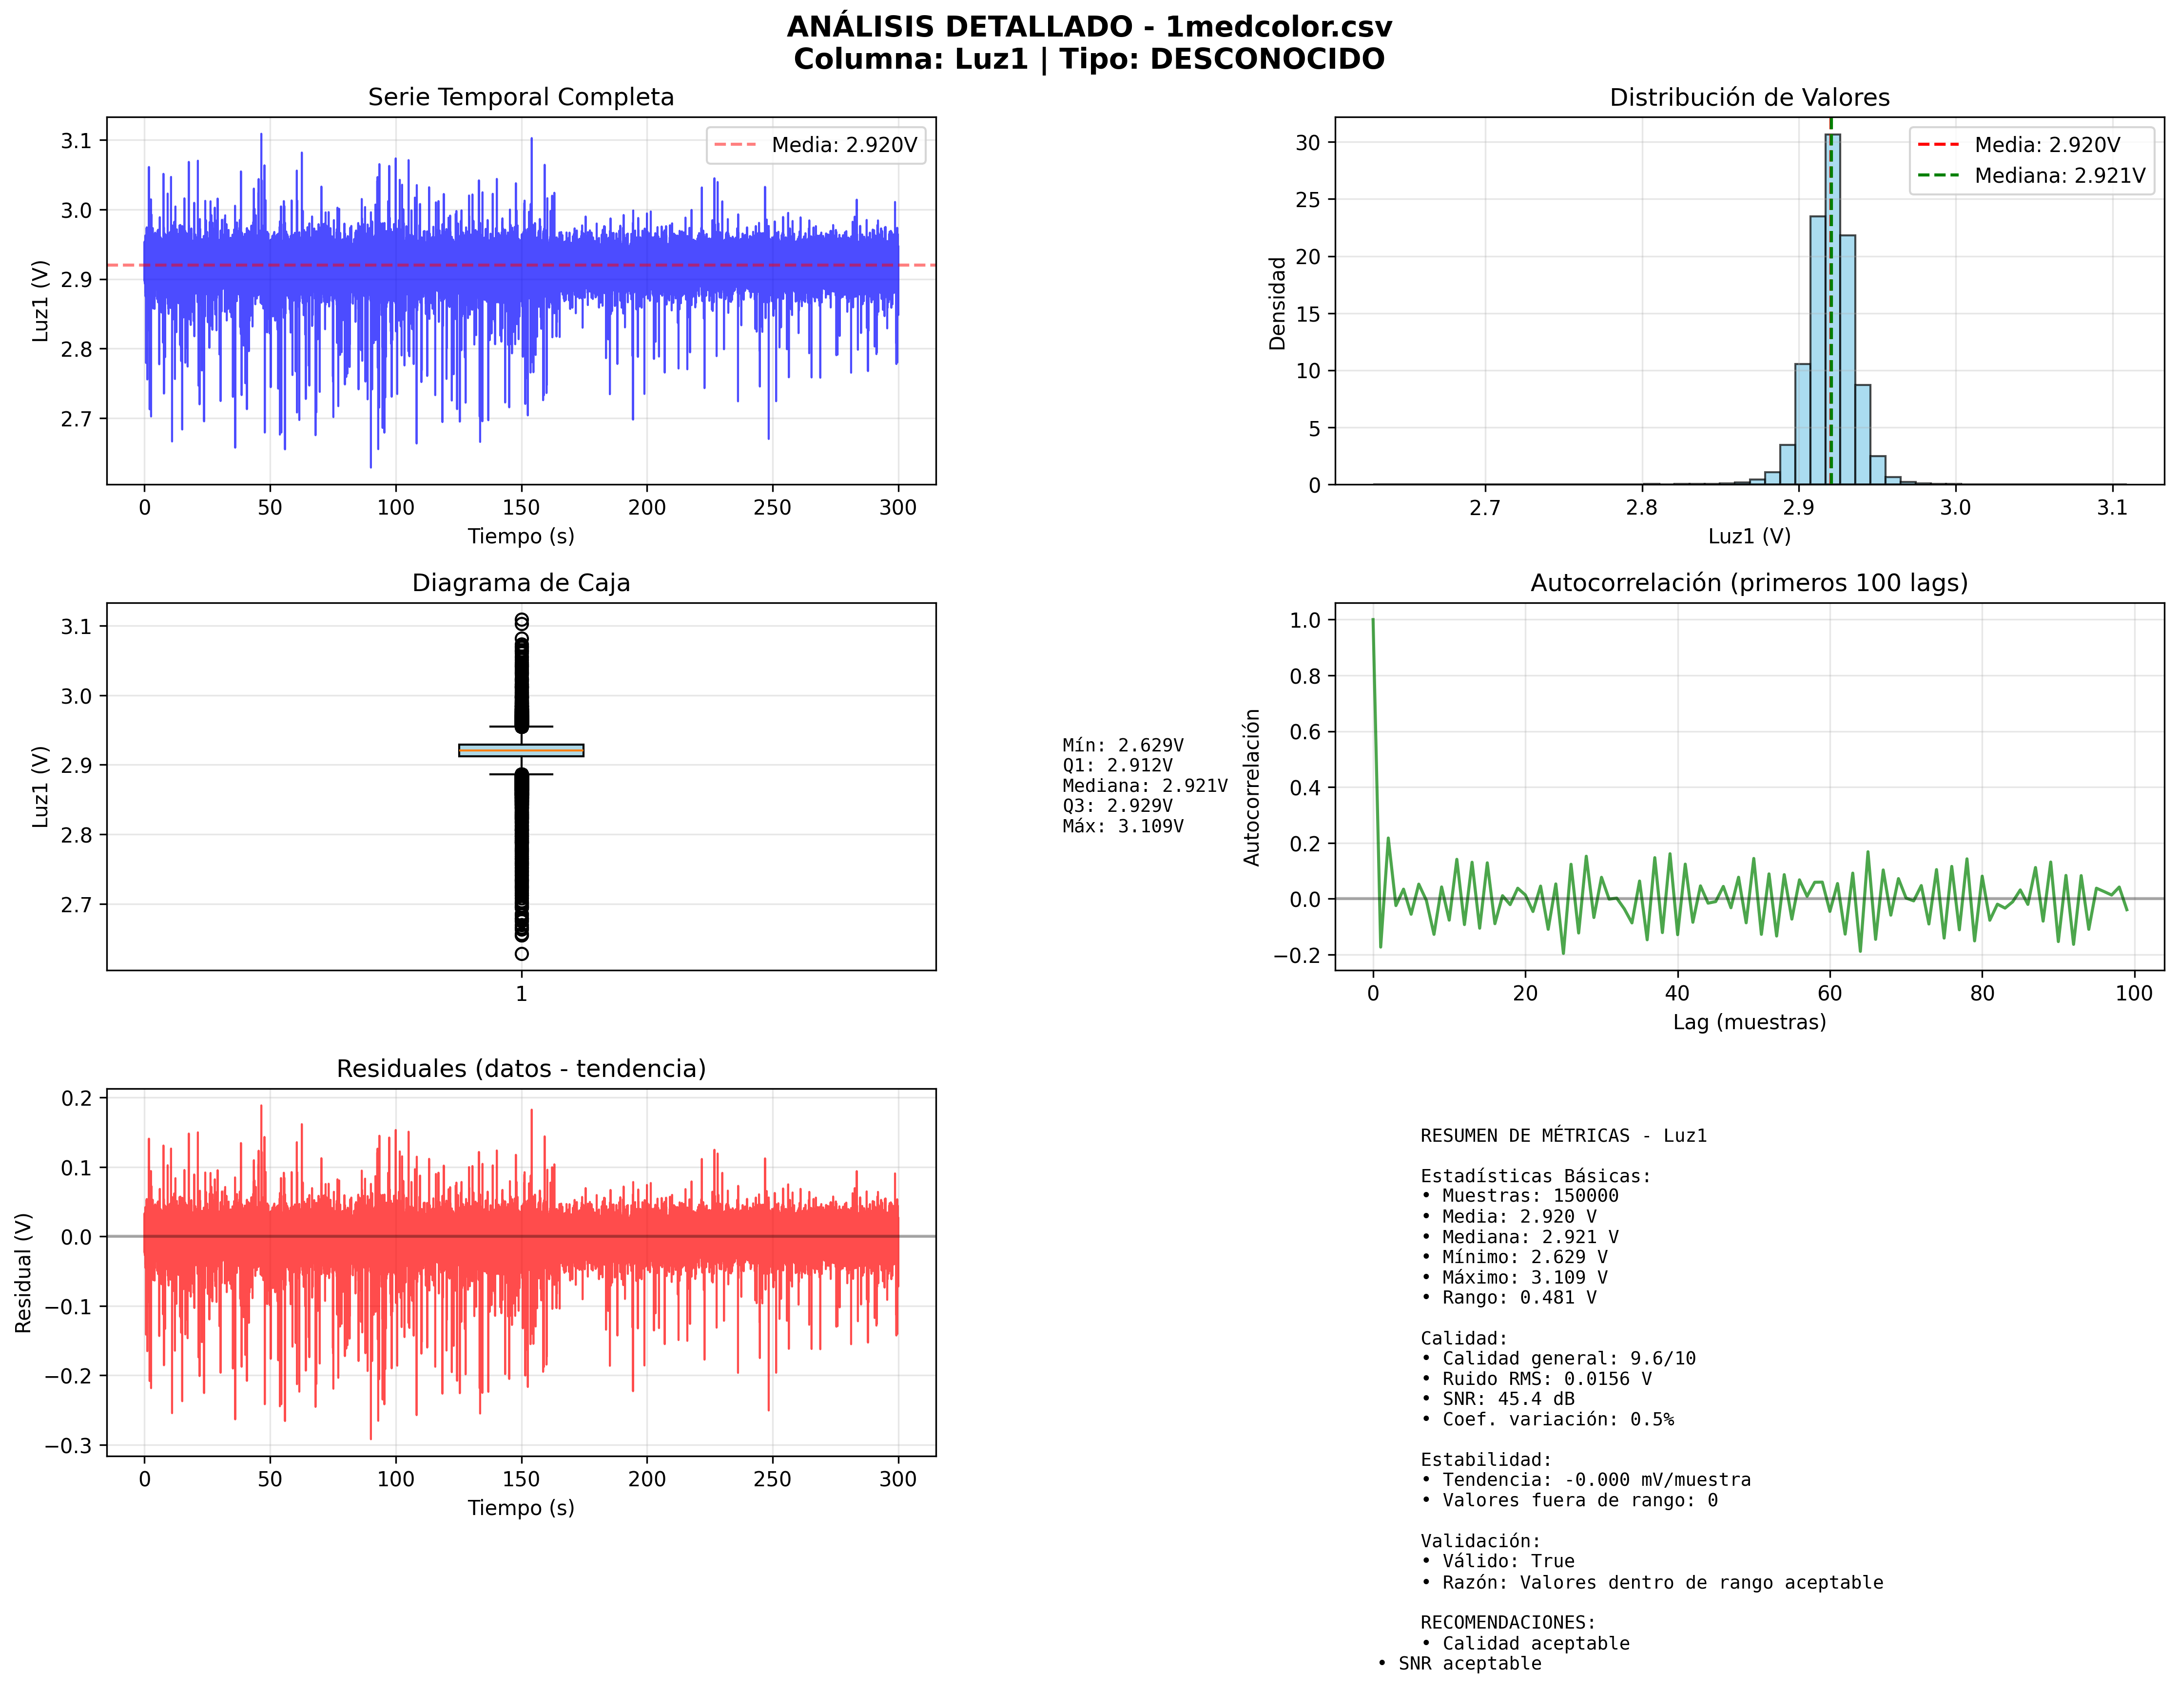
Task: Click the autocorrelation peak at lag 0
Action: point(1373,620)
